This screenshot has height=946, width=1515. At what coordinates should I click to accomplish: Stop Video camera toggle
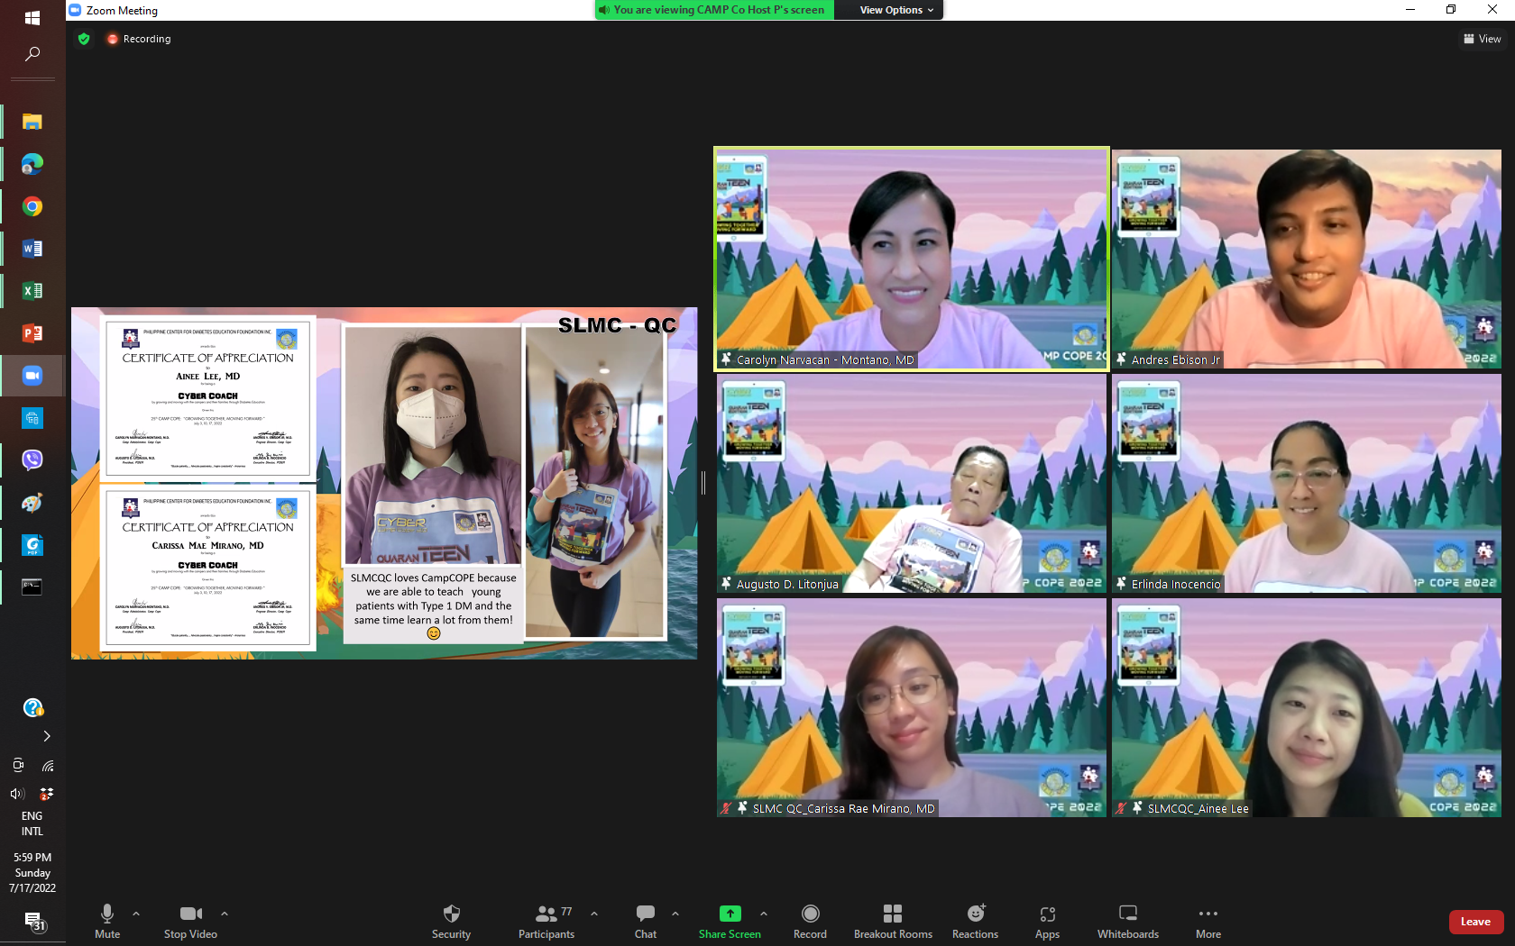click(x=190, y=920)
